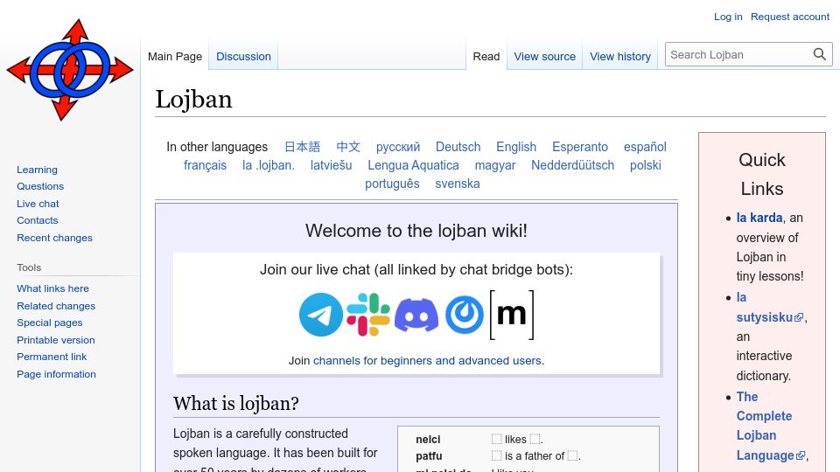Switch language to français
840x472 pixels.
point(205,165)
